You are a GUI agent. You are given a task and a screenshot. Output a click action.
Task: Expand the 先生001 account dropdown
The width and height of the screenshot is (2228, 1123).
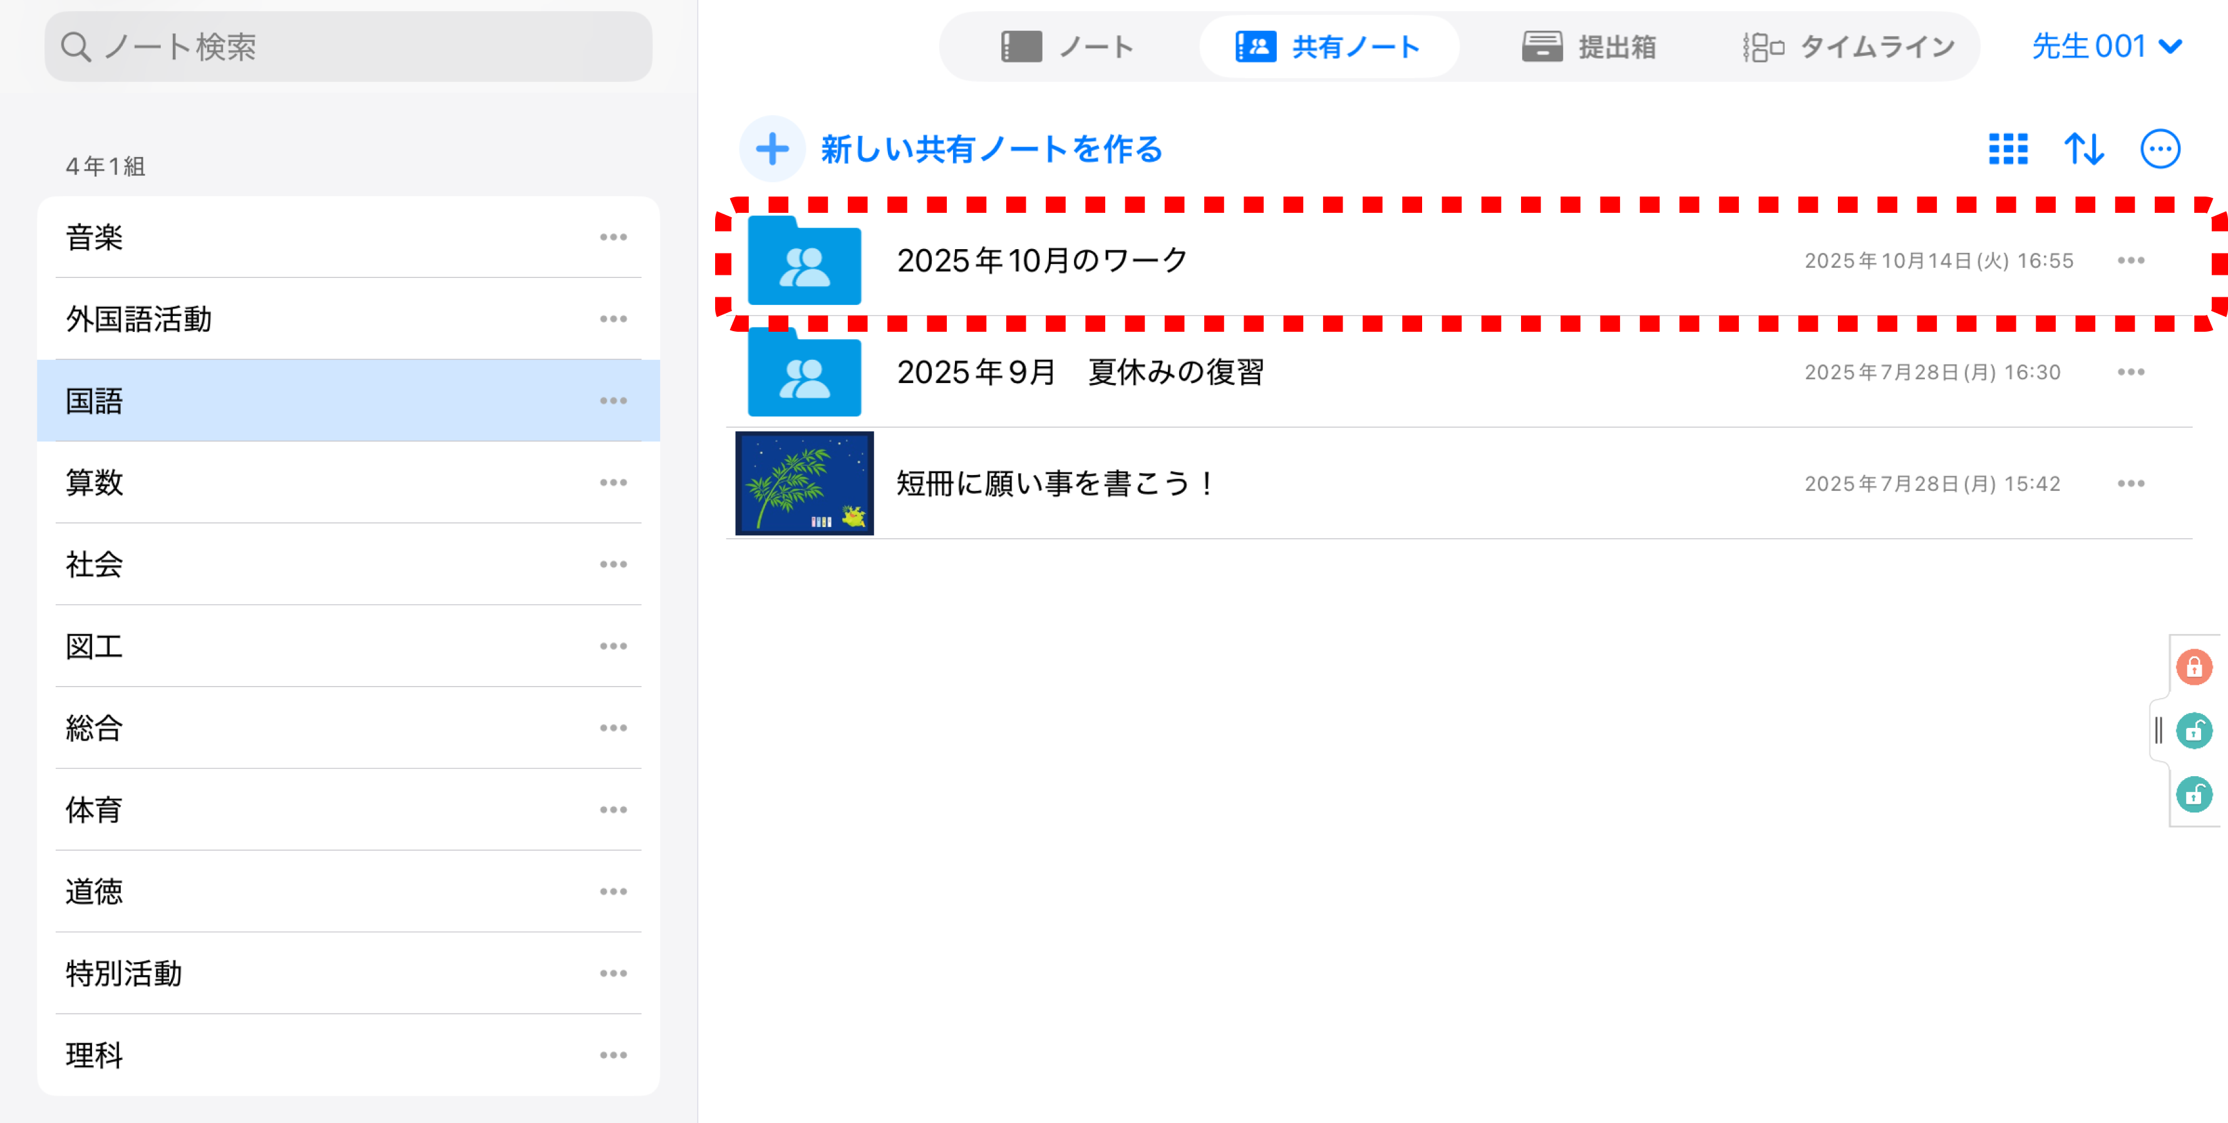[x=2106, y=46]
